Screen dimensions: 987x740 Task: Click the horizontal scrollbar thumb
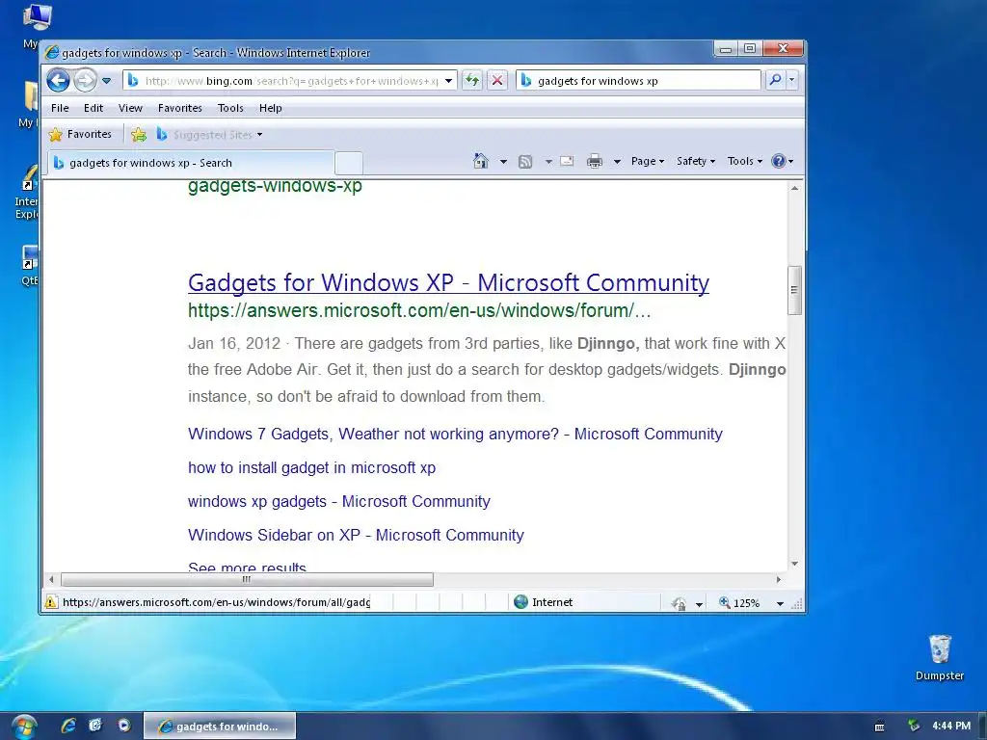pos(247,579)
